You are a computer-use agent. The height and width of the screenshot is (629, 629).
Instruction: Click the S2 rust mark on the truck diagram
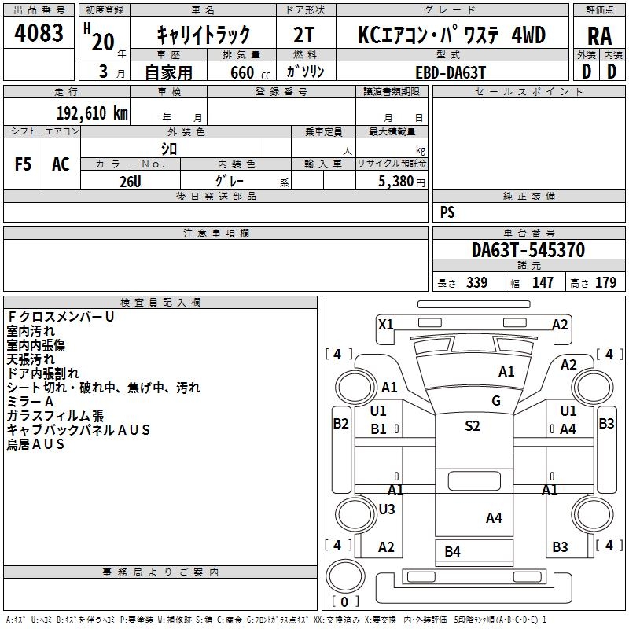coord(472,426)
